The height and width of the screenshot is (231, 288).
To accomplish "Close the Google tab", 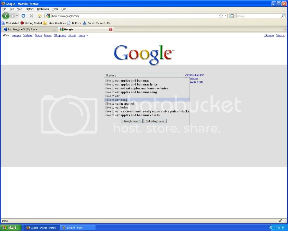I will tap(111, 29).
